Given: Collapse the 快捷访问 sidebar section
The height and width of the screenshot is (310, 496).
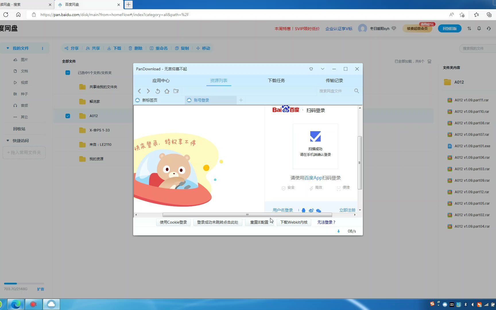Looking at the screenshot, I should coord(8,141).
